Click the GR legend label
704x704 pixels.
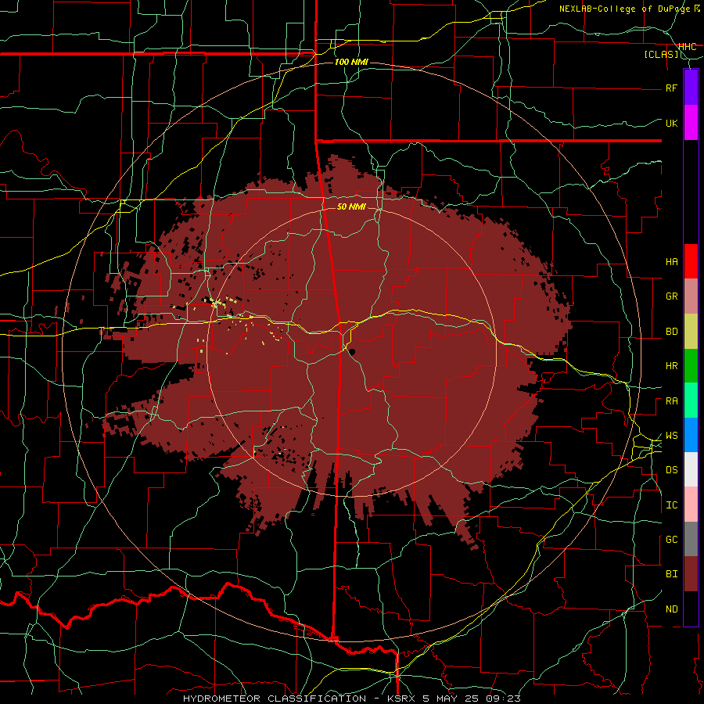pos(671,296)
